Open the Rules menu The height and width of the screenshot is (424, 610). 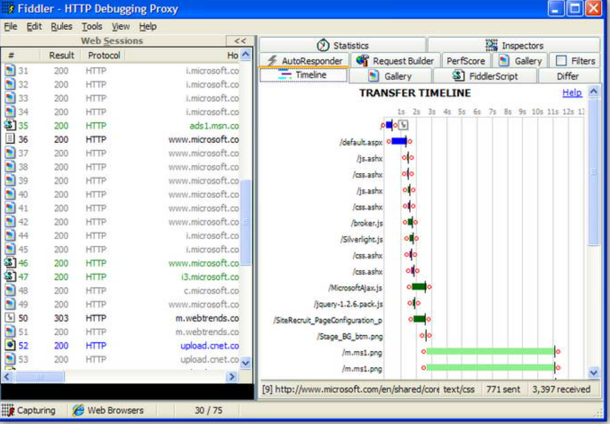pyautogui.click(x=61, y=26)
